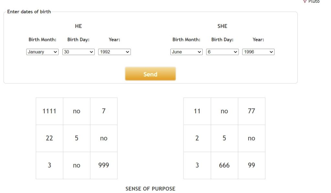
Task: Click the HE column heading
Action: tap(78, 26)
